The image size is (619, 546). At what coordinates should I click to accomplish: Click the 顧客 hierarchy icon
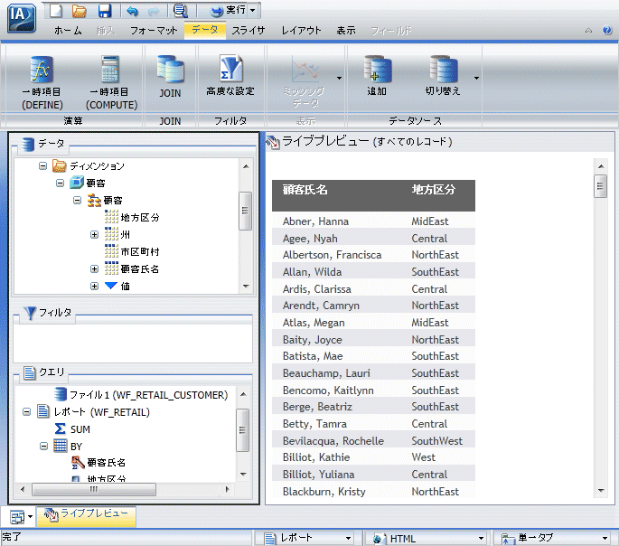point(94,200)
